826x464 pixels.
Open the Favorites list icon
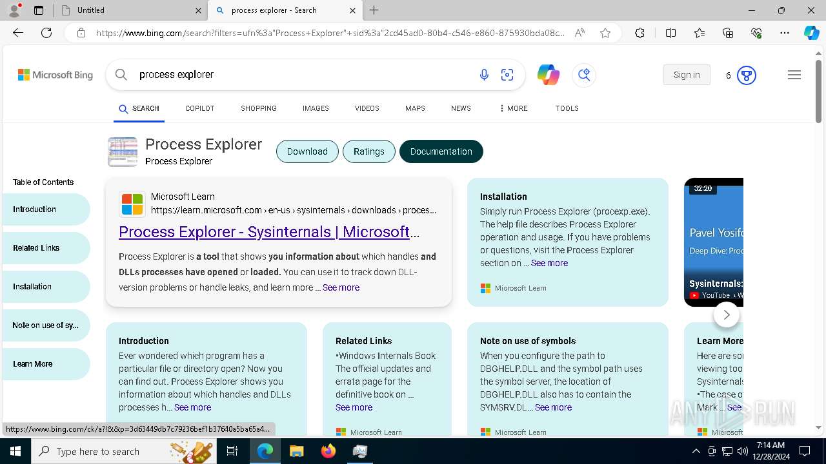click(700, 33)
